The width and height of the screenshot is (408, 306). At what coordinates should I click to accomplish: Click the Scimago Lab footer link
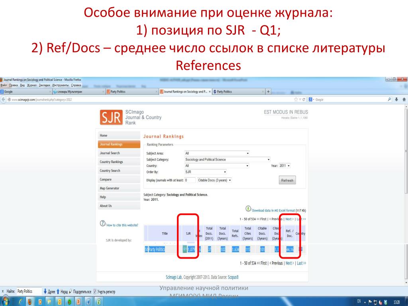click(x=174, y=277)
